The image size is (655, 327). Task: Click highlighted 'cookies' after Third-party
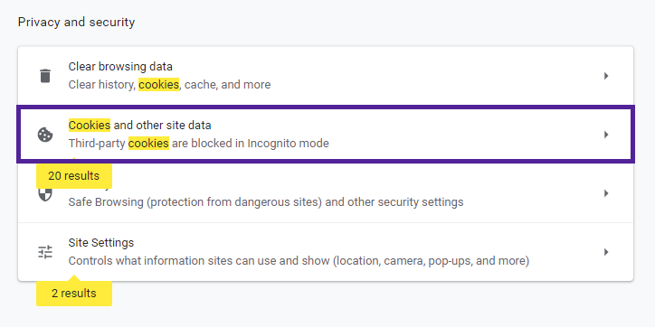pos(148,144)
